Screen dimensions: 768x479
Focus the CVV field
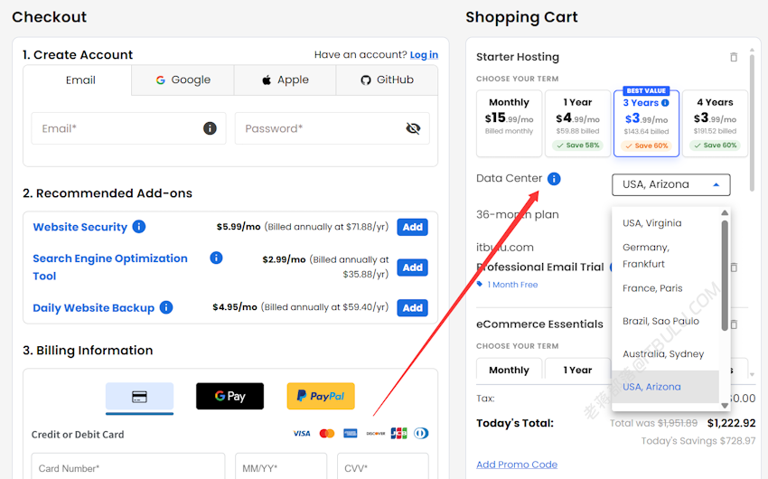pyautogui.click(x=383, y=466)
